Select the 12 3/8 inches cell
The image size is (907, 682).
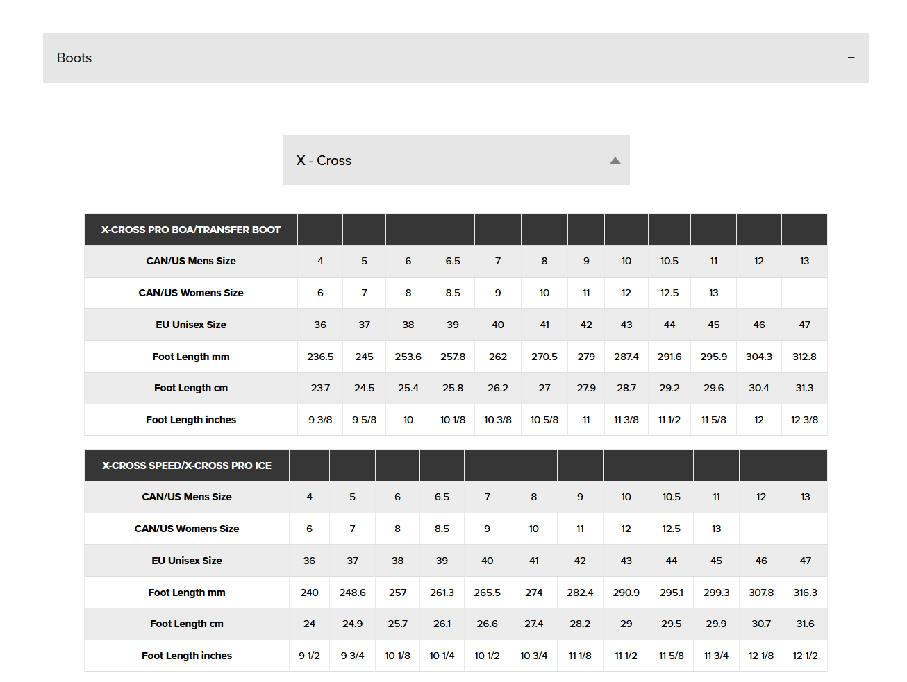coord(804,420)
